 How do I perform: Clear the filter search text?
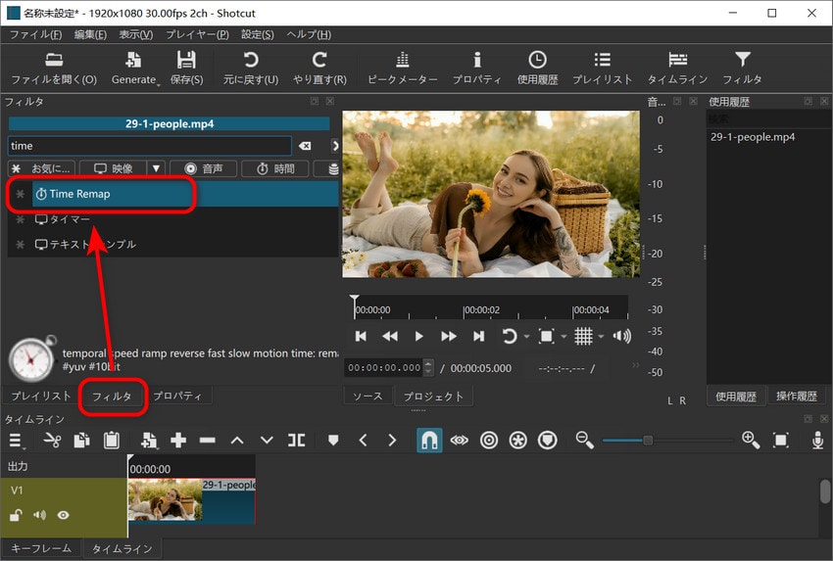coord(305,146)
